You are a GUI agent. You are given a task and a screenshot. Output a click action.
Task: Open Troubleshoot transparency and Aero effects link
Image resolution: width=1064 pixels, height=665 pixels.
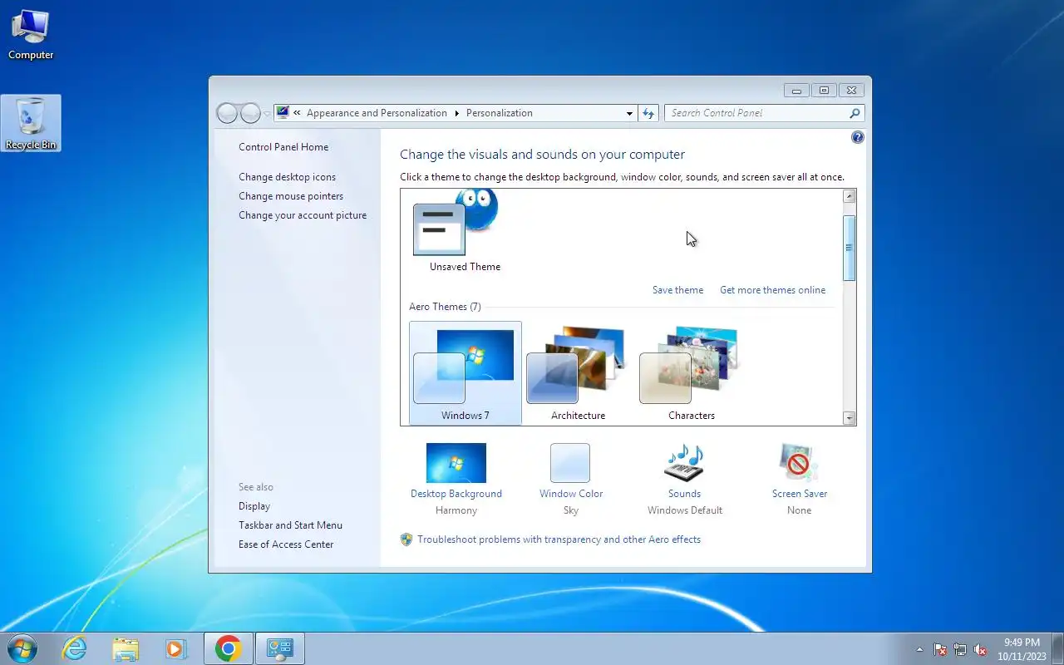pyautogui.click(x=559, y=539)
